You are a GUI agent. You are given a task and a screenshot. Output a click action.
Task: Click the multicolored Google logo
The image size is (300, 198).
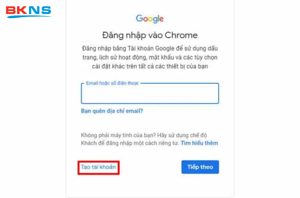coord(150,19)
